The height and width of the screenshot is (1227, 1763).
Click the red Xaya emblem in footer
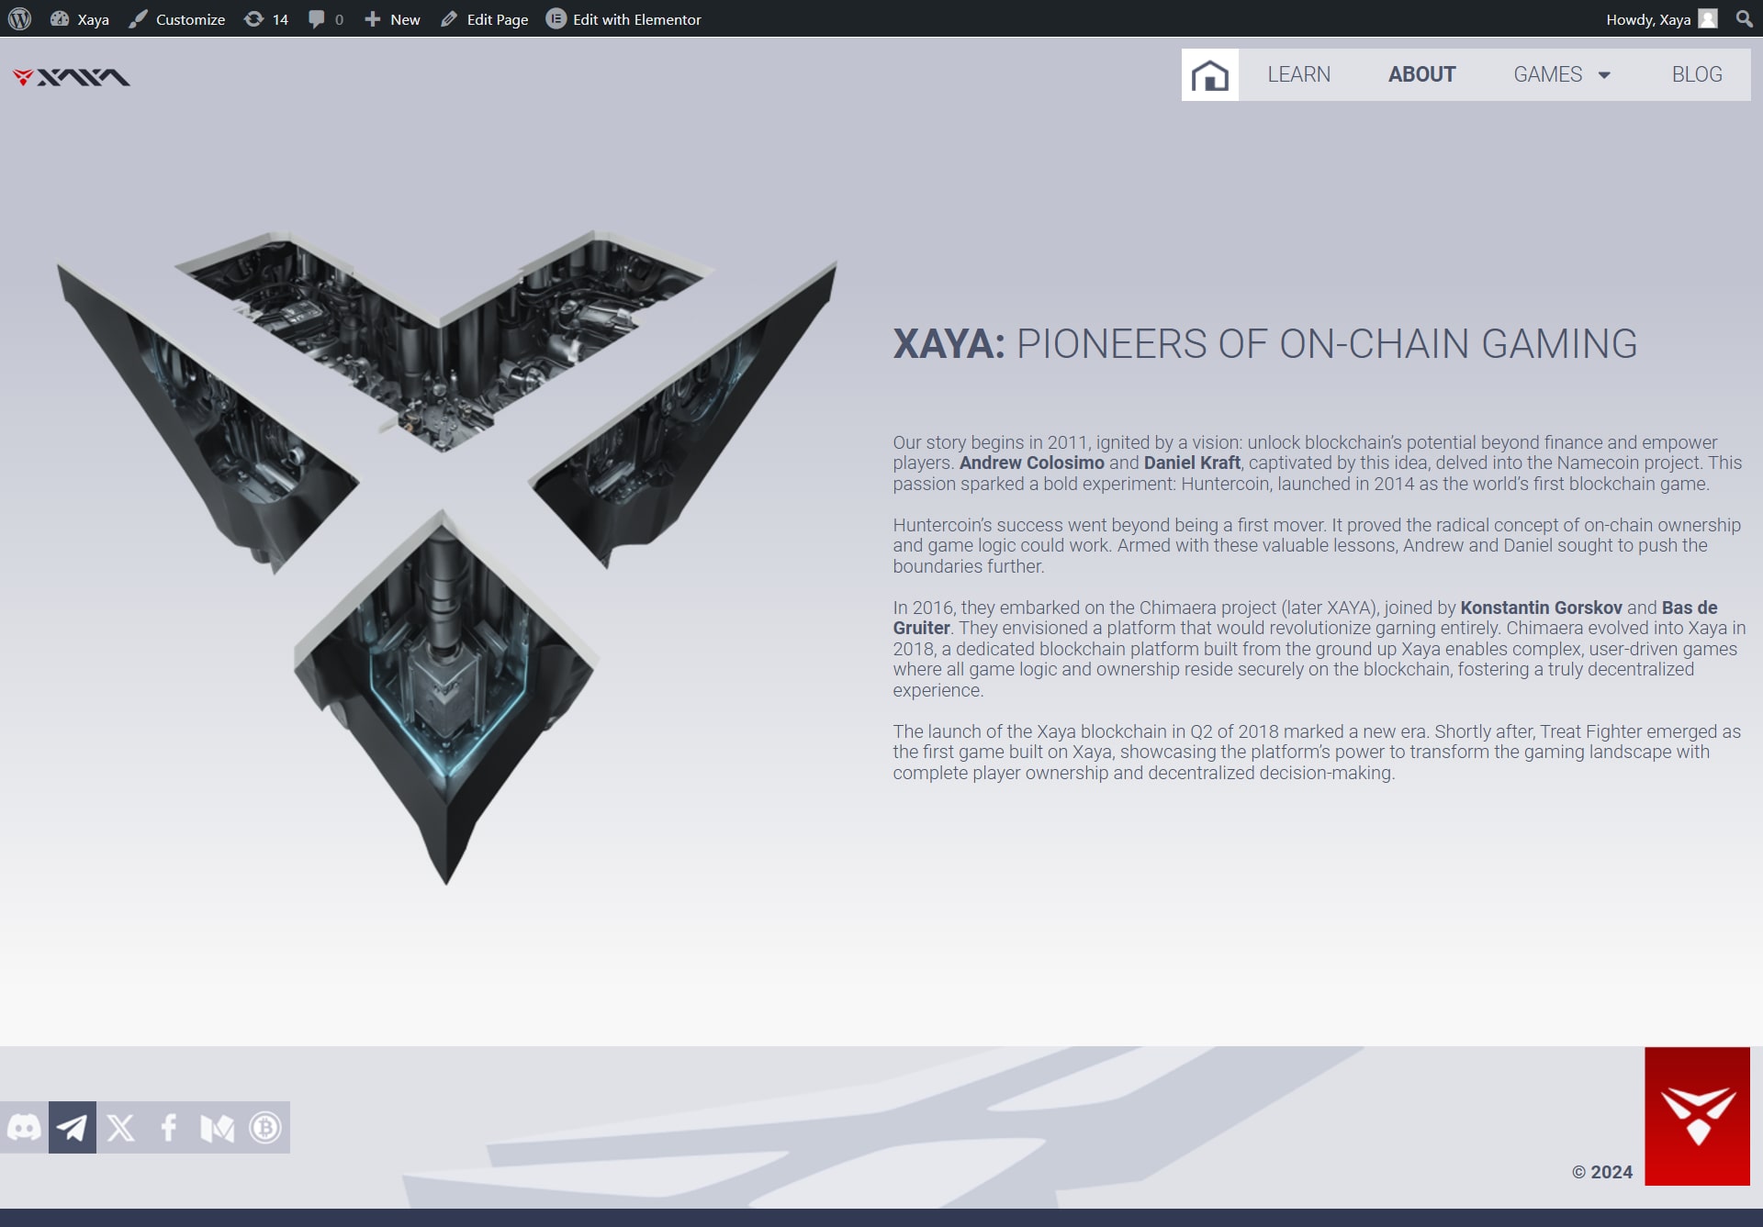coord(1697,1116)
